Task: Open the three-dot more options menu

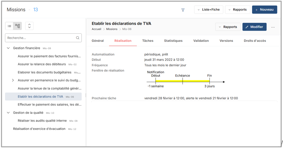Action: point(273,27)
